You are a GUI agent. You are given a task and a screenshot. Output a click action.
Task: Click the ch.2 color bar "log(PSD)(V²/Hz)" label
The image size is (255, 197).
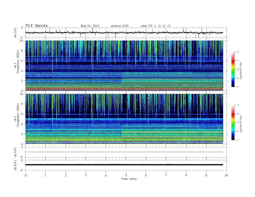[x=241, y=124]
